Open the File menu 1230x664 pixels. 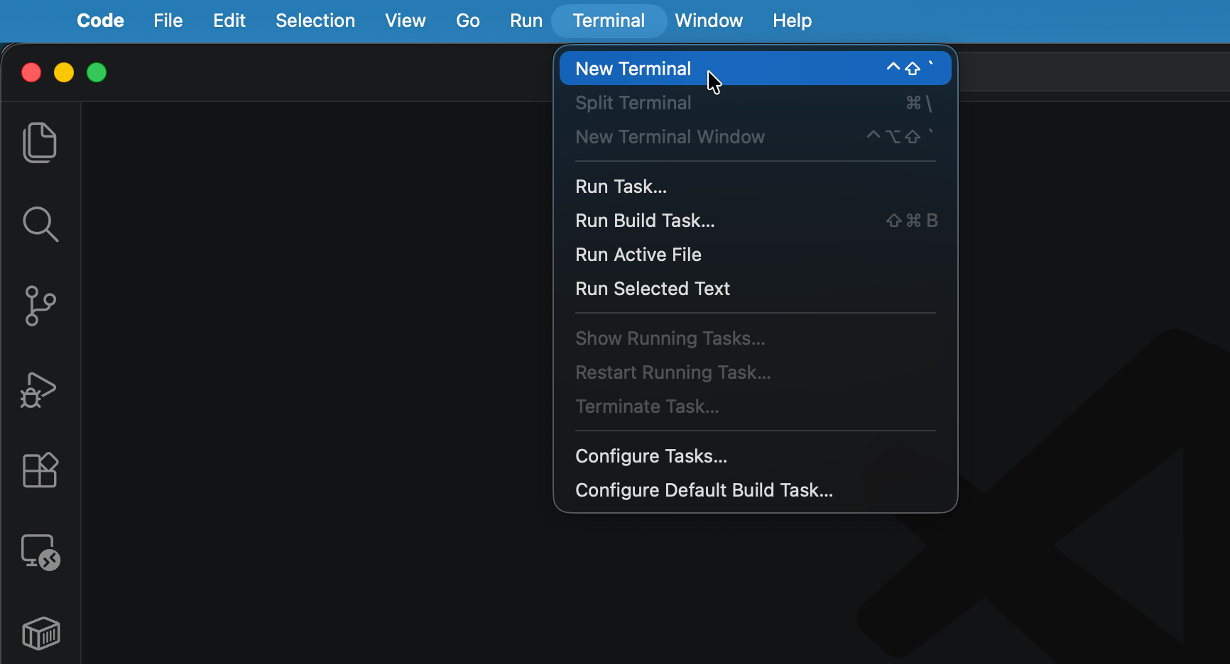168,21
